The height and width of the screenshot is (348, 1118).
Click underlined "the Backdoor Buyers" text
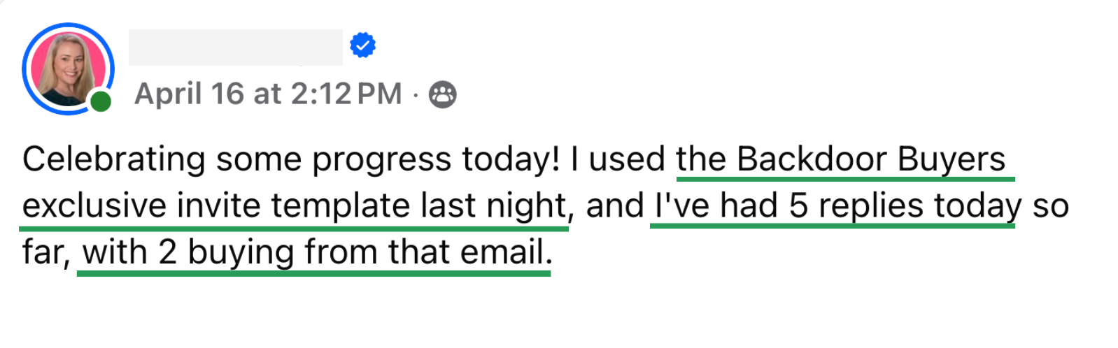(840, 159)
